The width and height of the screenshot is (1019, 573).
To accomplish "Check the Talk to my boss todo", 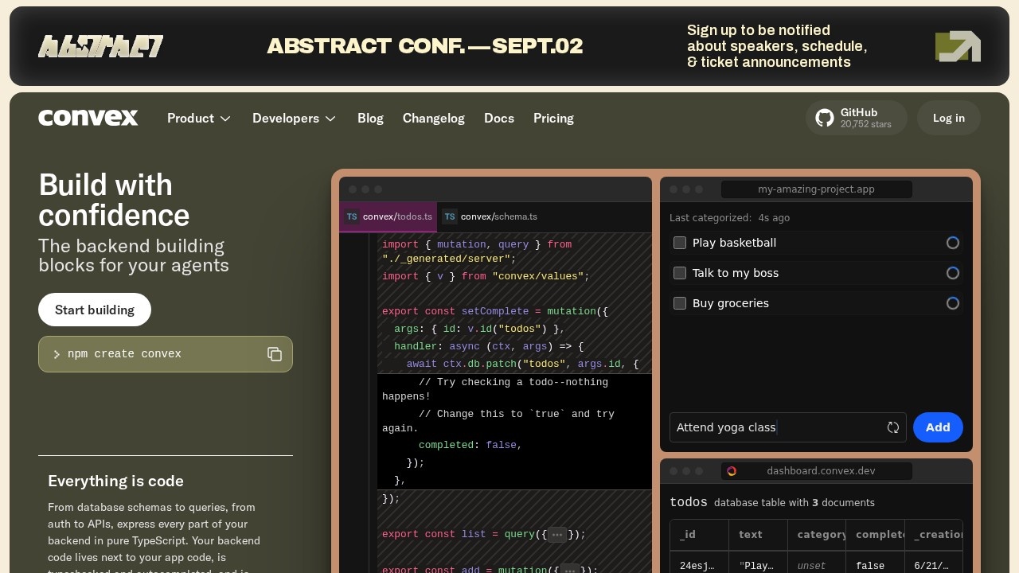I will click(680, 273).
